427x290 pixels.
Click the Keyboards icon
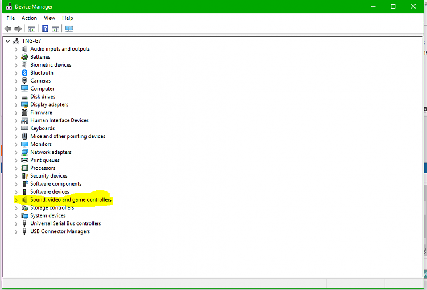tap(24, 128)
